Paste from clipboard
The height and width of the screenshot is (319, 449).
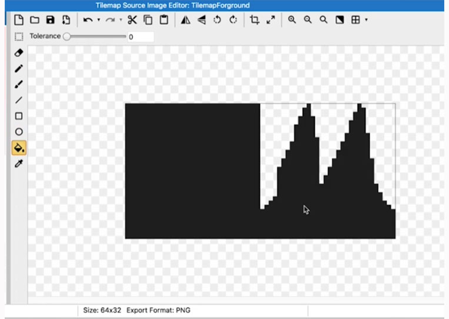click(164, 20)
